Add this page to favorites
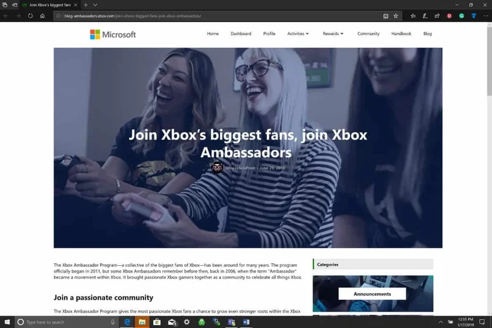492x328 pixels. tap(395, 16)
